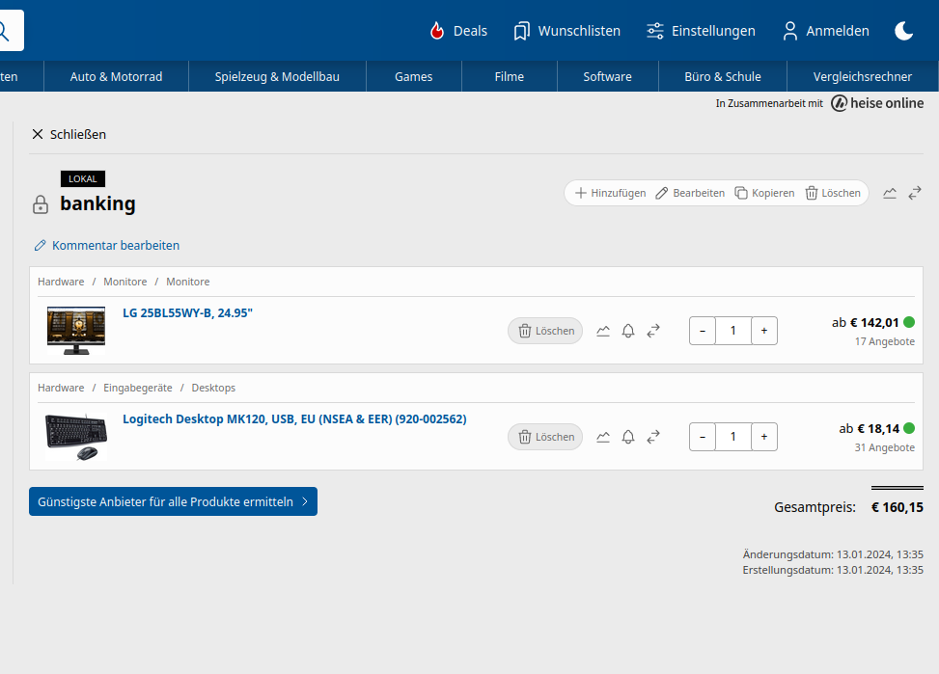Open Hardware breadcrumb in LG monitor row
The image size is (939, 674).
coord(61,282)
